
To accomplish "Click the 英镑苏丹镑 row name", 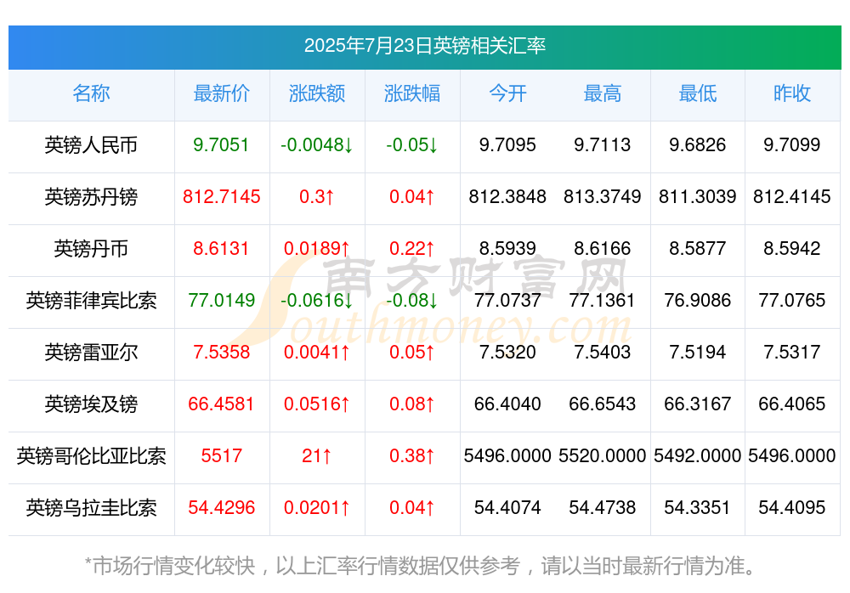I will point(91,197).
